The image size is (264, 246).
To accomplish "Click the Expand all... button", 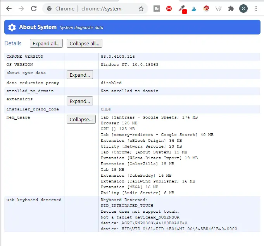I will (46, 43).
